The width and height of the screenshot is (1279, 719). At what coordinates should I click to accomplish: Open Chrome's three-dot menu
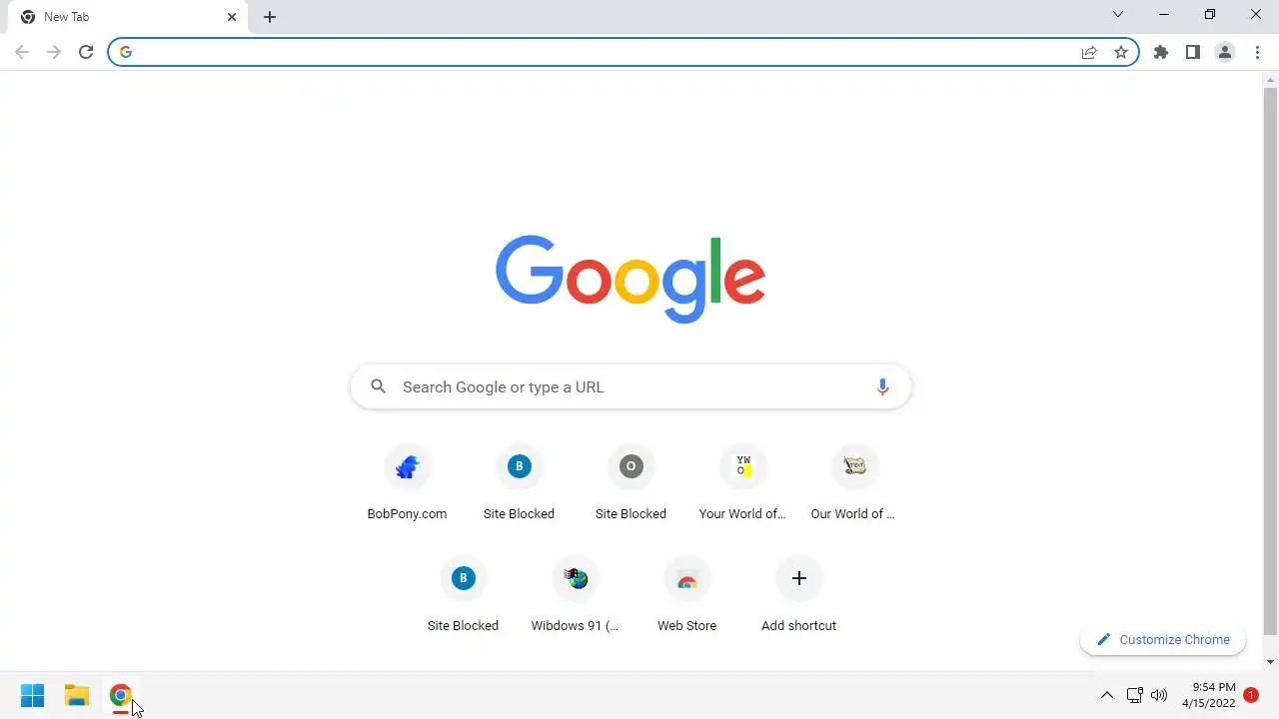[1257, 52]
